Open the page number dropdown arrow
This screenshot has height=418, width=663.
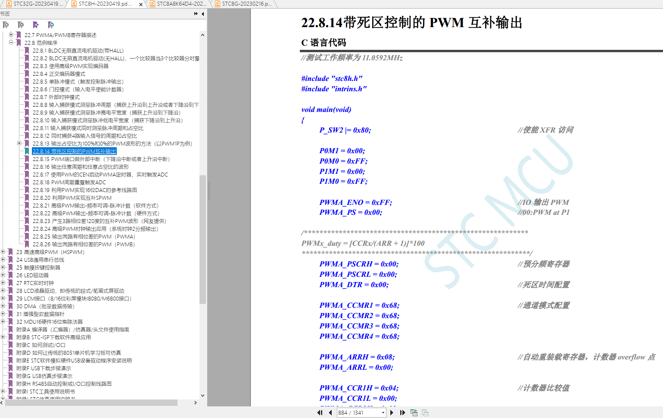click(x=383, y=412)
